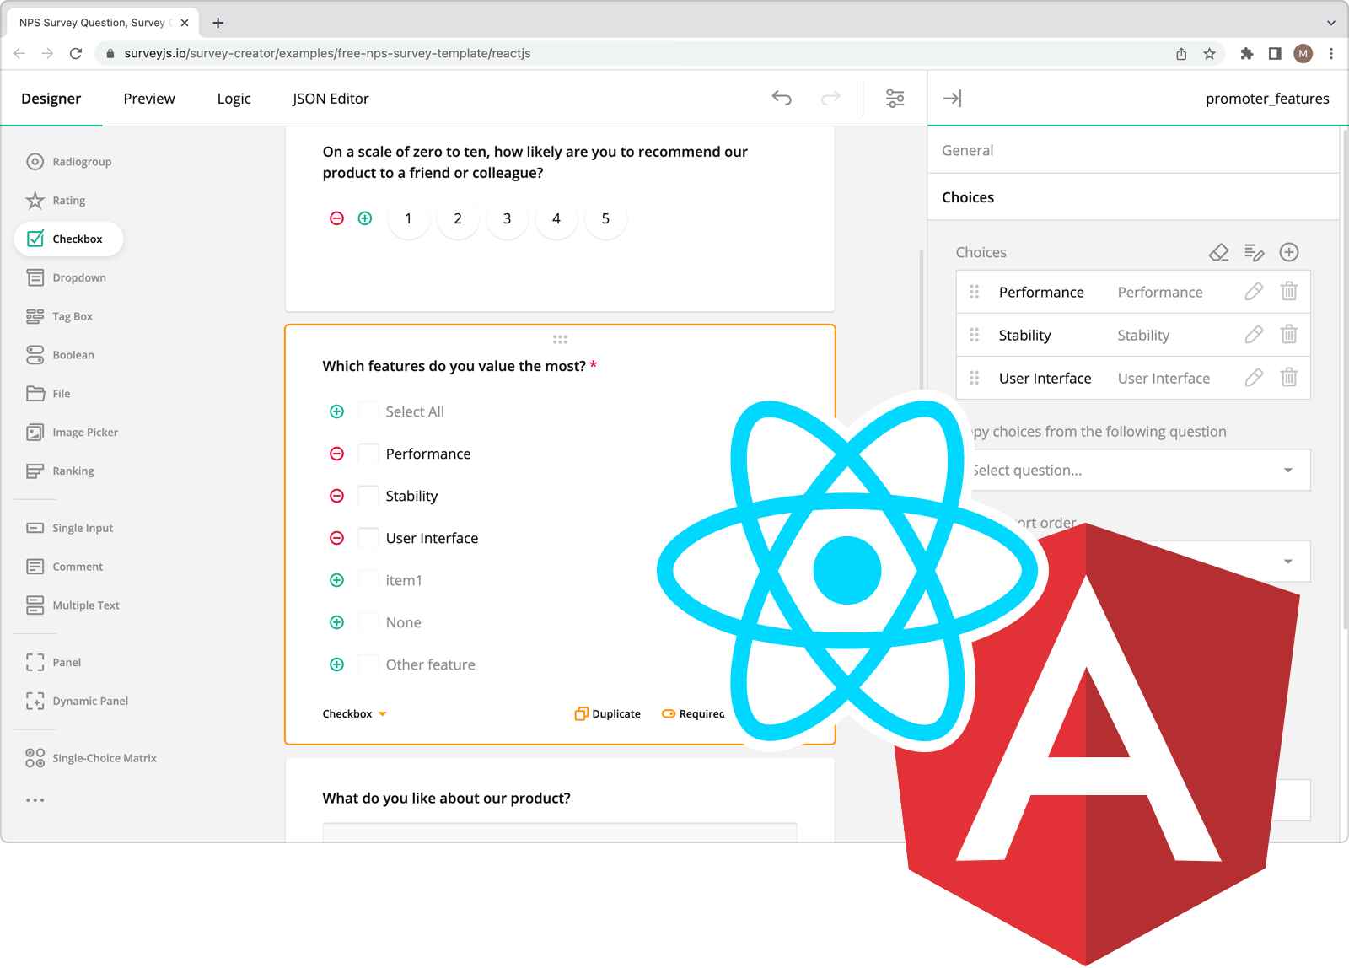1349x968 pixels.
Task: Open the fast entry edit-list icon
Action: click(x=1254, y=252)
